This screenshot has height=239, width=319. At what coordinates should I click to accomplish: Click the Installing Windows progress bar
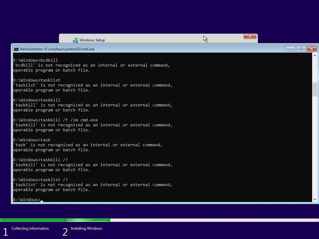[x=192, y=220]
